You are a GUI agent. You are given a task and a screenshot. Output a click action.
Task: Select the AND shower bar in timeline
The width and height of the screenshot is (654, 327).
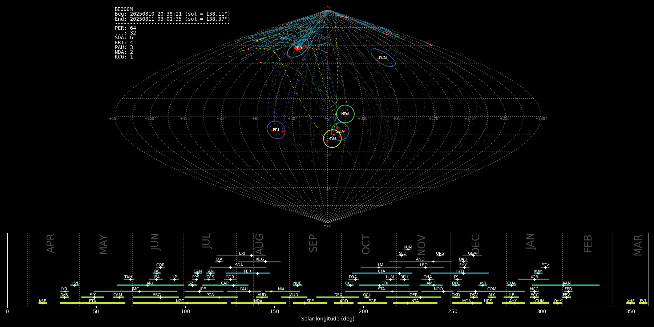[x=420, y=261]
